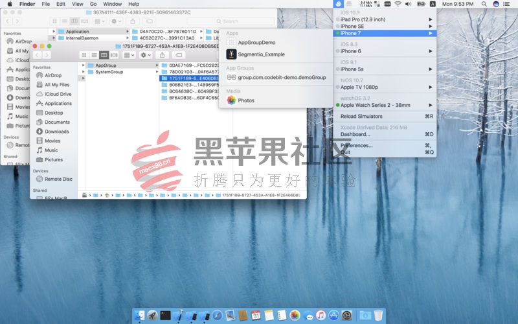Click the Wi-Fi status icon
The width and height of the screenshot is (518, 324).
(x=398, y=4)
